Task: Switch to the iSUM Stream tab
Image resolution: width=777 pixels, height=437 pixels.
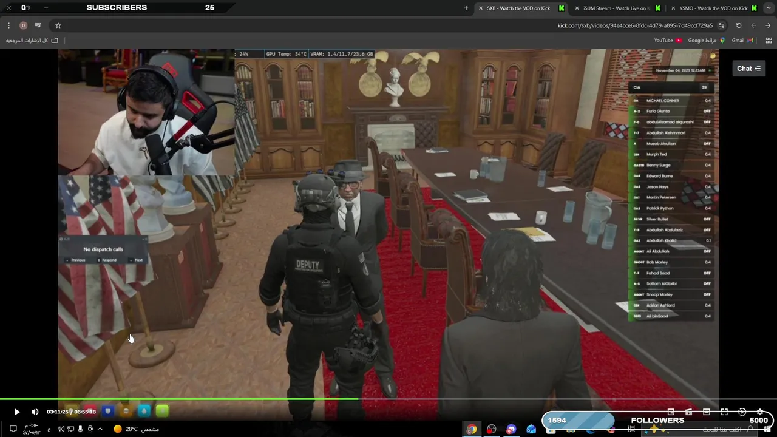Action: point(616,8)
